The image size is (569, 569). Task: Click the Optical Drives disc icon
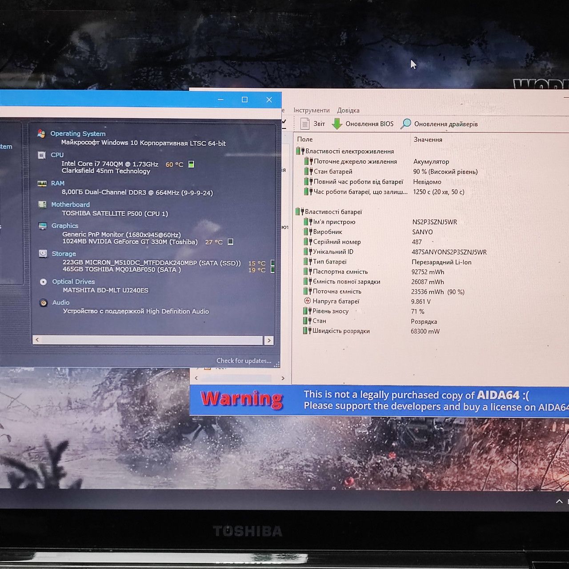click(43, 282)
